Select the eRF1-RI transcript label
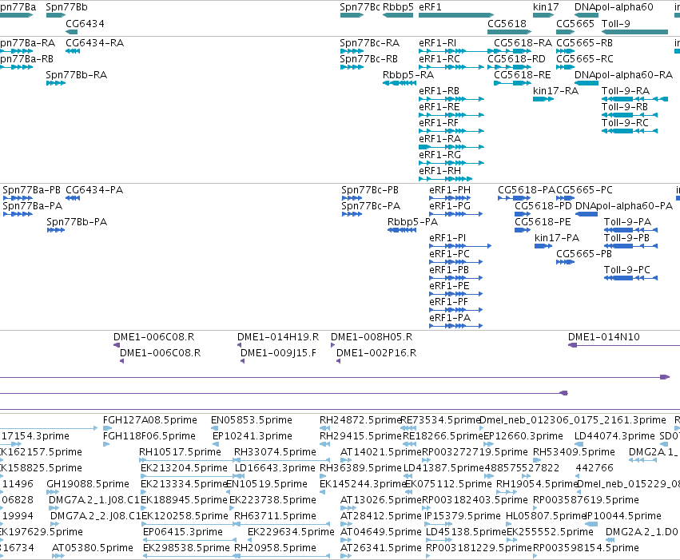The height and width of the screenshot is (560, 680). (438, 43)
